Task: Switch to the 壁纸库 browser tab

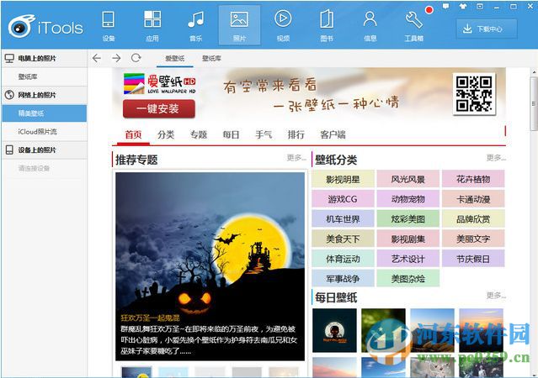Action: tap(211, 59)
